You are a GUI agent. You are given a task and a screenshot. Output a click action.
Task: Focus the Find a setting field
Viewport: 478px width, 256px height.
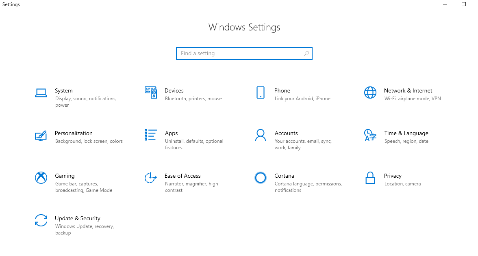coord(244,54)
